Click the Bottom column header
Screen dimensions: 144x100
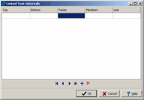[44, 10]
